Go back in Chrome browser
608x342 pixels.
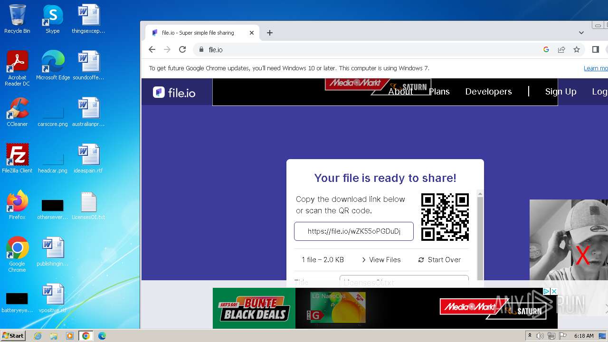pyautogui.click(x=152, y=49)
